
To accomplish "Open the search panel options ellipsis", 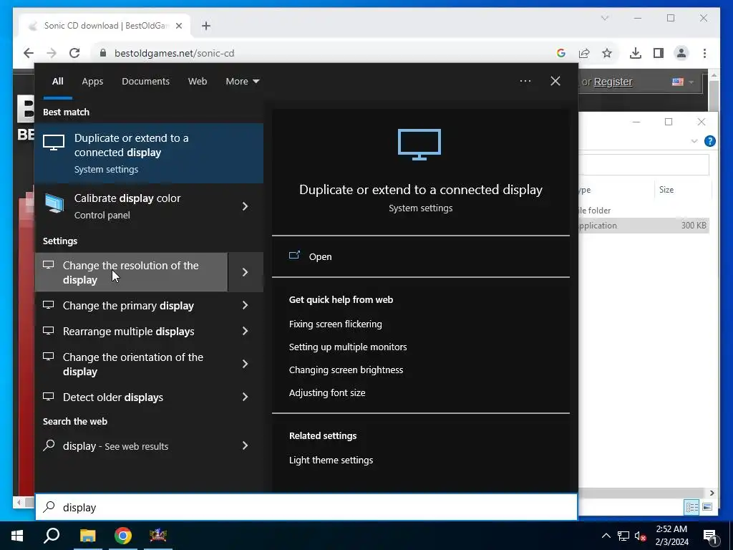I will pos(525,81).
